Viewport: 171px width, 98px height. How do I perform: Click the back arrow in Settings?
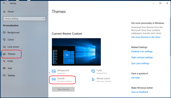point(4,3)
